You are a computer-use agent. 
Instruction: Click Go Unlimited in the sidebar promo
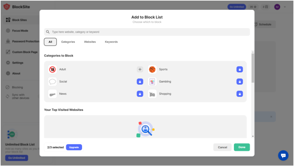click(x=17, y=158)
